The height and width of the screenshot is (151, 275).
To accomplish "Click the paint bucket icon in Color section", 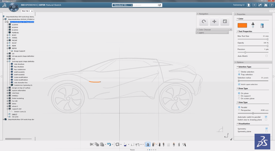I will pos(262,25).
